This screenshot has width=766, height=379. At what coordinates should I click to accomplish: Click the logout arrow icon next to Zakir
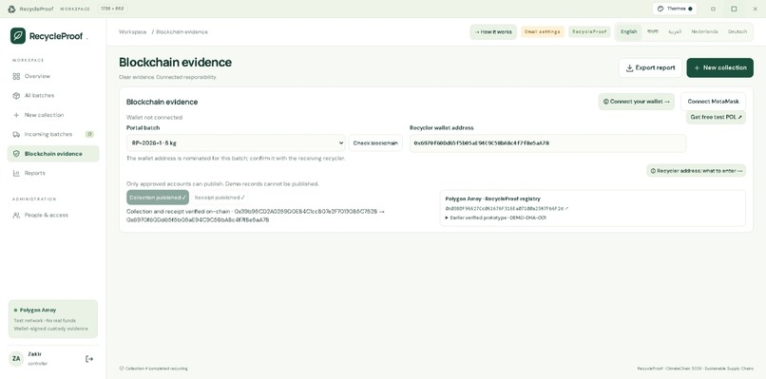tap(89, 359)
